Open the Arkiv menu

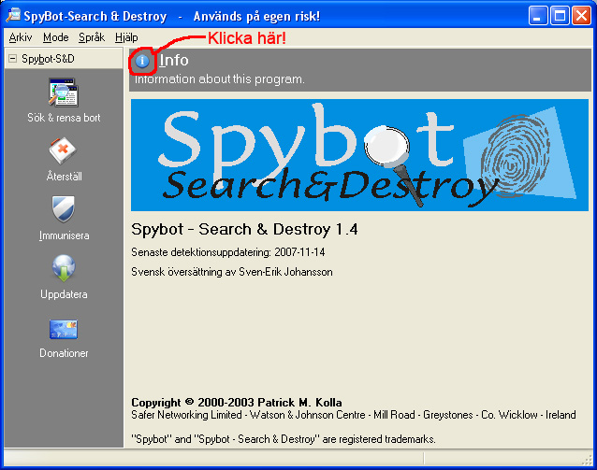coord(21,37)
